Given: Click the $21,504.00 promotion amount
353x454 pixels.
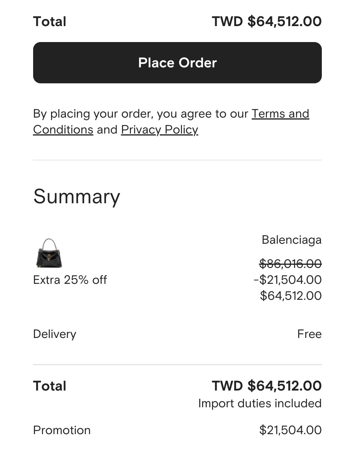Looking at the screenshot, I should pyautogui.click(x=290, y=430).
